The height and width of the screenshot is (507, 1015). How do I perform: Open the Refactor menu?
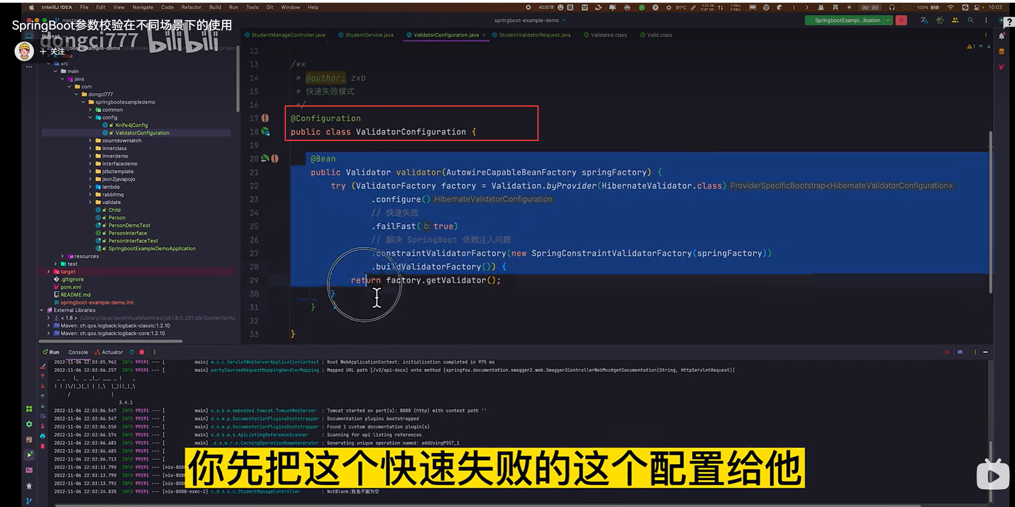[191, 7]
